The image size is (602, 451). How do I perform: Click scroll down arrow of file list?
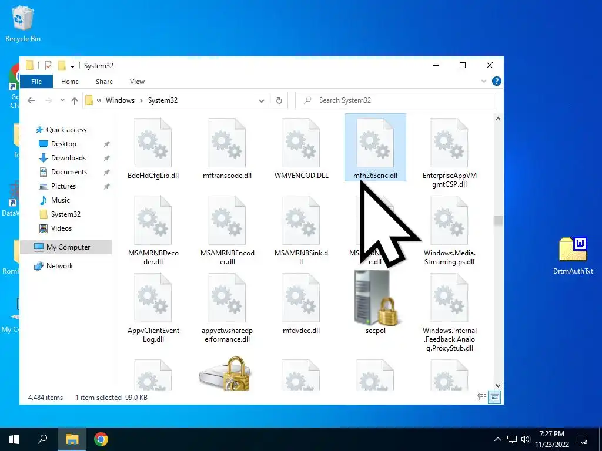[x=498, y=386]
